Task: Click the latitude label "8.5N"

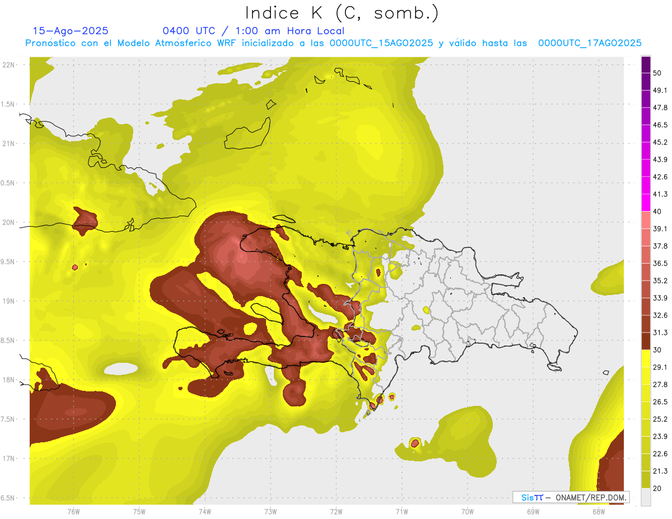Action: pyautogui.click(x=7, y=340)
